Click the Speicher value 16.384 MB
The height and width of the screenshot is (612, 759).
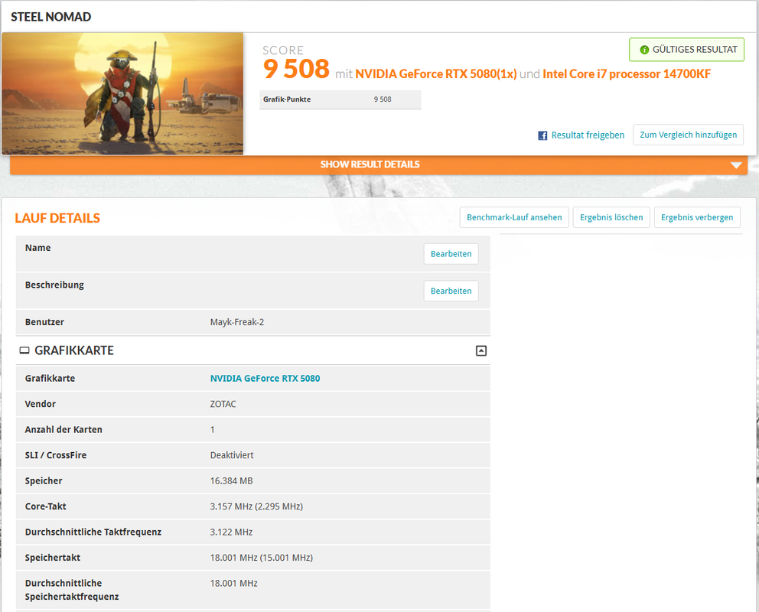[x=231, y=481]
